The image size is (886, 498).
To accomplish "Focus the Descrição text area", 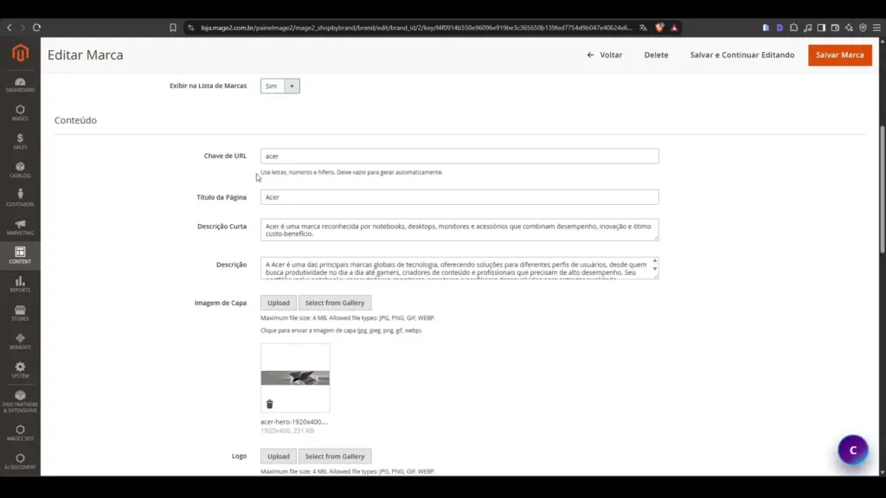I will pos(459,268).
